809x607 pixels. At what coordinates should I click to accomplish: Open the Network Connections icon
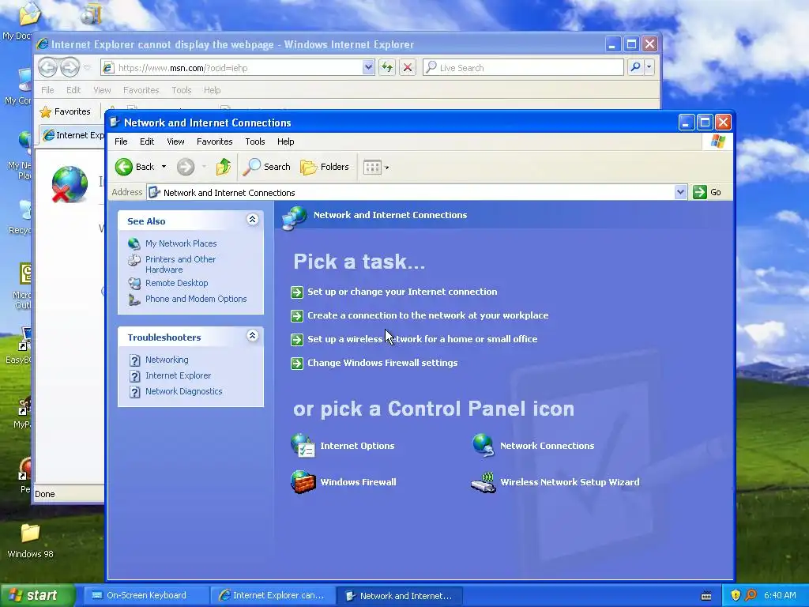tap(484, 445)
